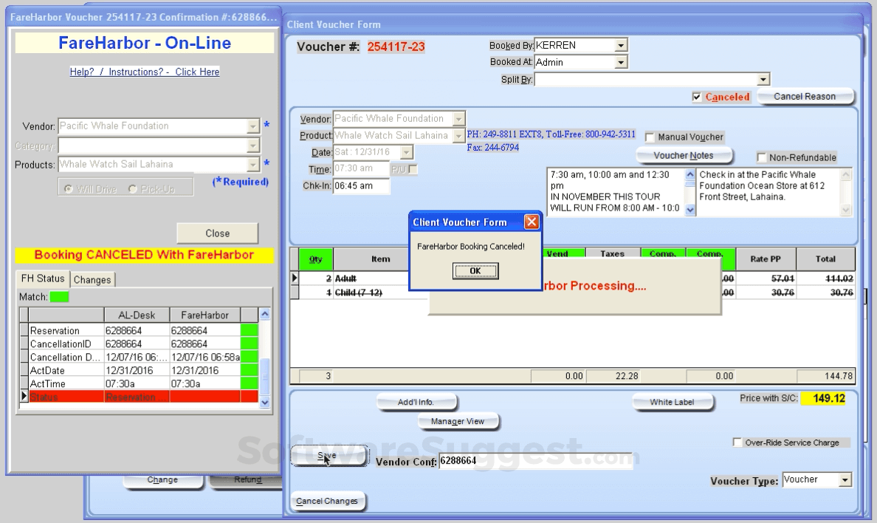Switch to the Changes tab
The height and width of the screenshot is (523, 877).
[92, 280]
